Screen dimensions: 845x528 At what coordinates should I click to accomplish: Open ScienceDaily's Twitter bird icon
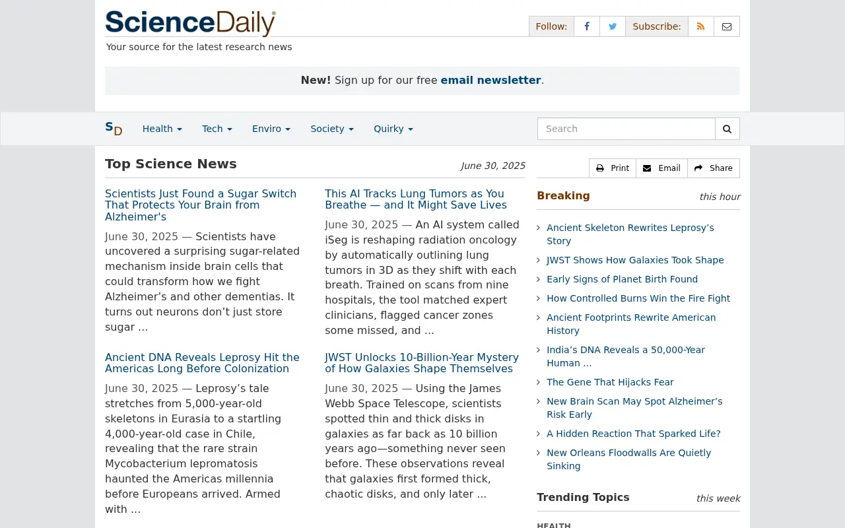(613, 26)
